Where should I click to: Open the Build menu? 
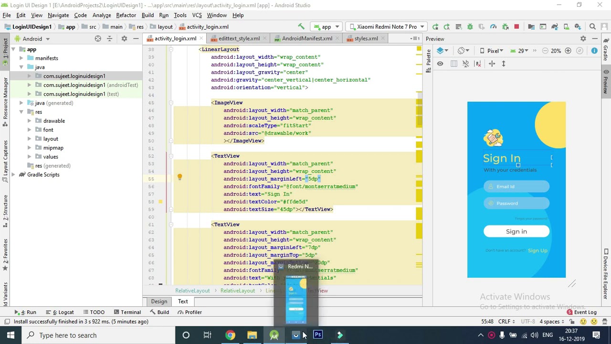click(147, 15)
